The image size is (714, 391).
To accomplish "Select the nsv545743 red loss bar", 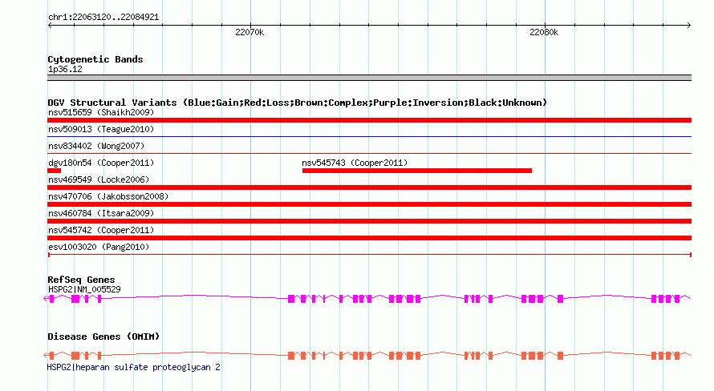I will [x=417, y=171].
